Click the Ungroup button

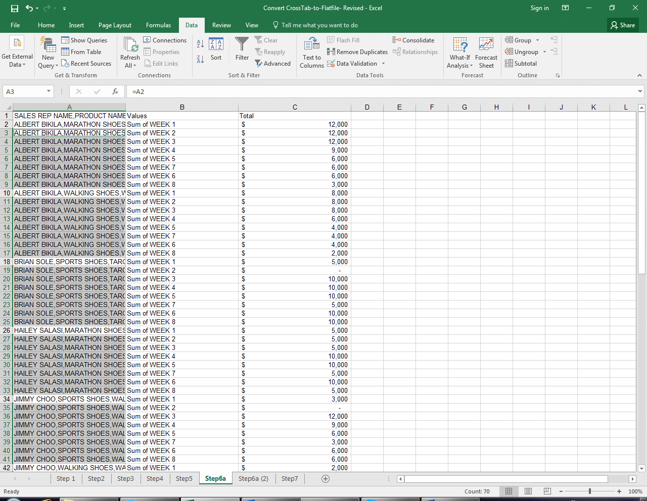coord(522,52)
